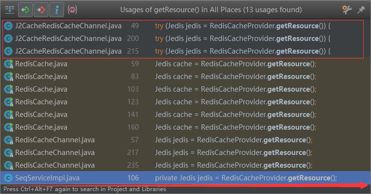The width and height of the screenshot is (371, 194).
Task: Select the SeqServiceImpl.java line 106 row
Action: click(x=186, y=178)
